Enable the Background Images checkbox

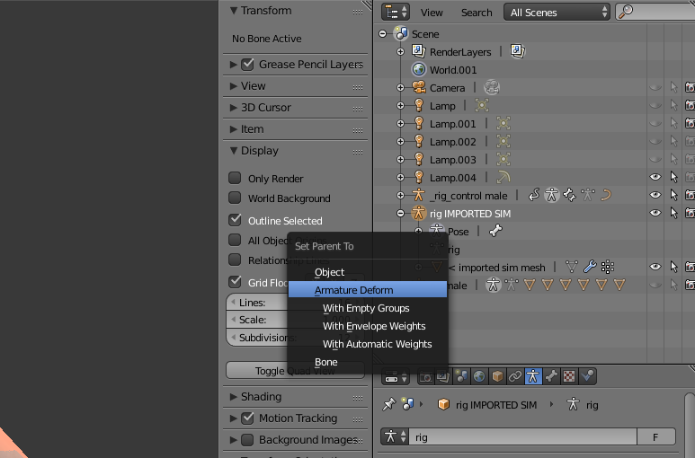pos(247,439)
